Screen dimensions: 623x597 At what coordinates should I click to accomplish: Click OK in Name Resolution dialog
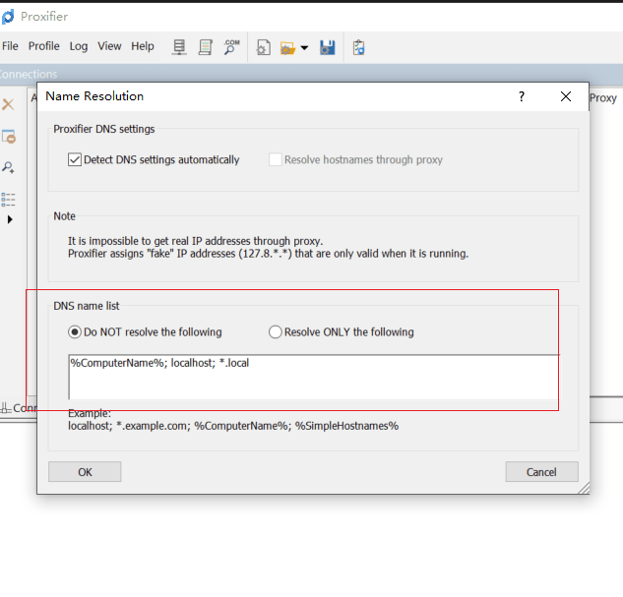coord(85,471)
